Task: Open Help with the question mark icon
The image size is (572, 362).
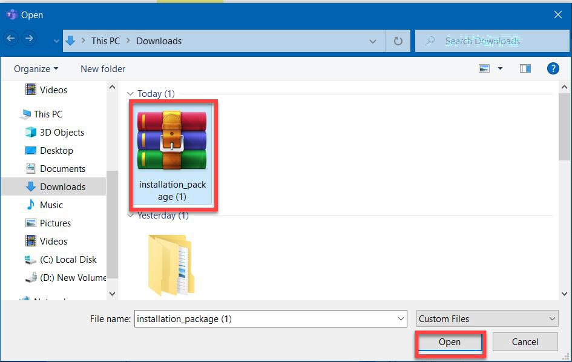Action: pyautogui.click(x=553, y=68)
